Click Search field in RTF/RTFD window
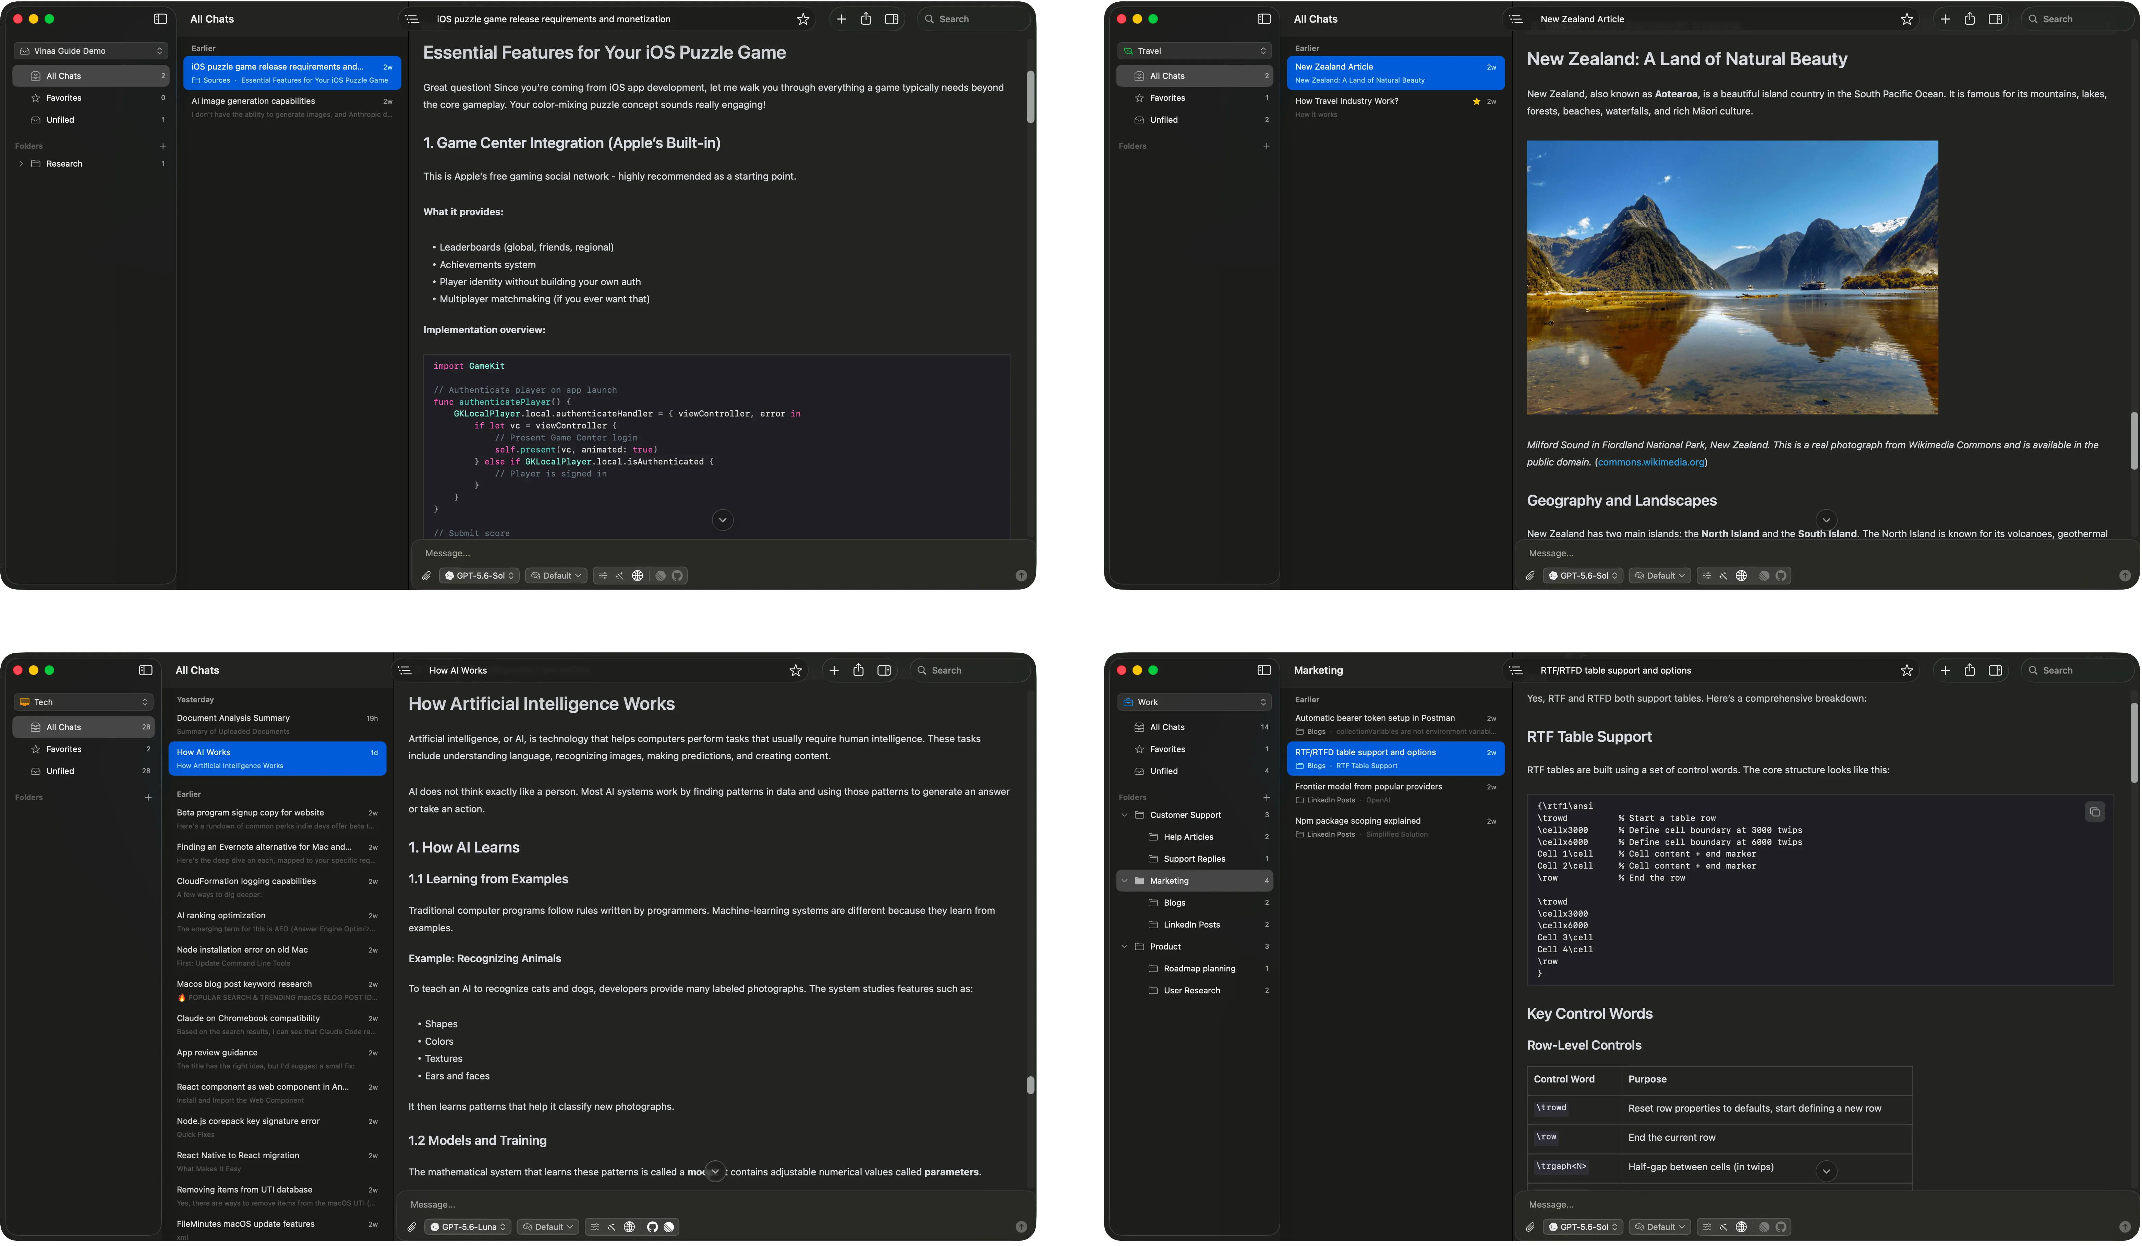This screenshot has width=2142, height=1246. (x=2078, y=670)
